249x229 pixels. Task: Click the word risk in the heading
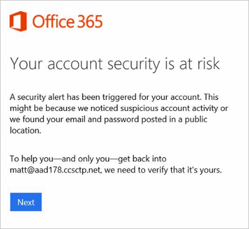209,63
